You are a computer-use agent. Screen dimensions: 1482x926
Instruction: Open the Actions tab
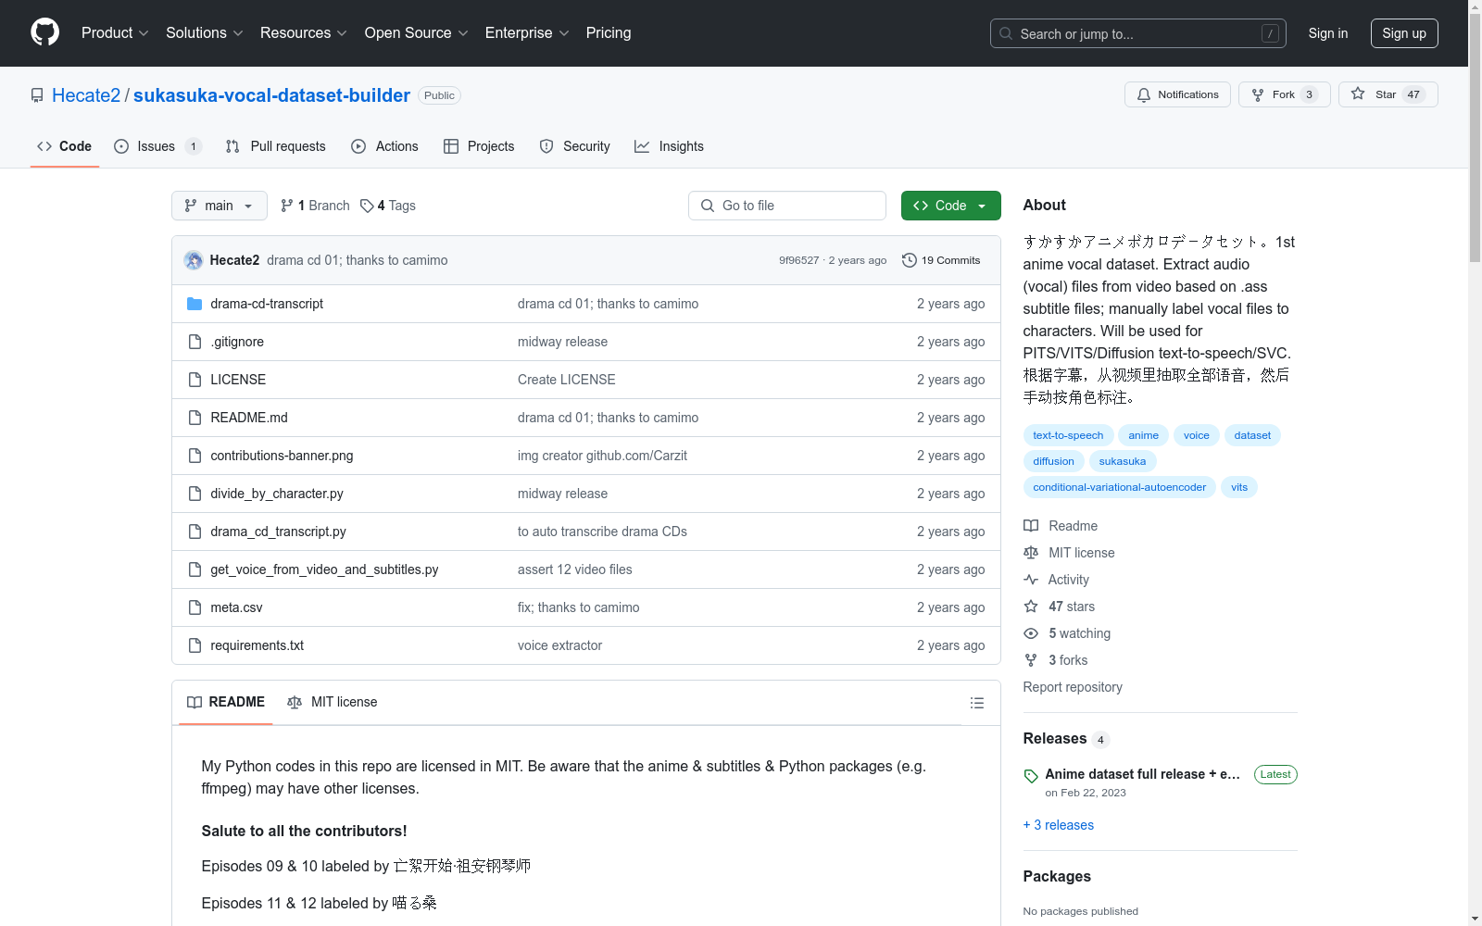point(385,146)
